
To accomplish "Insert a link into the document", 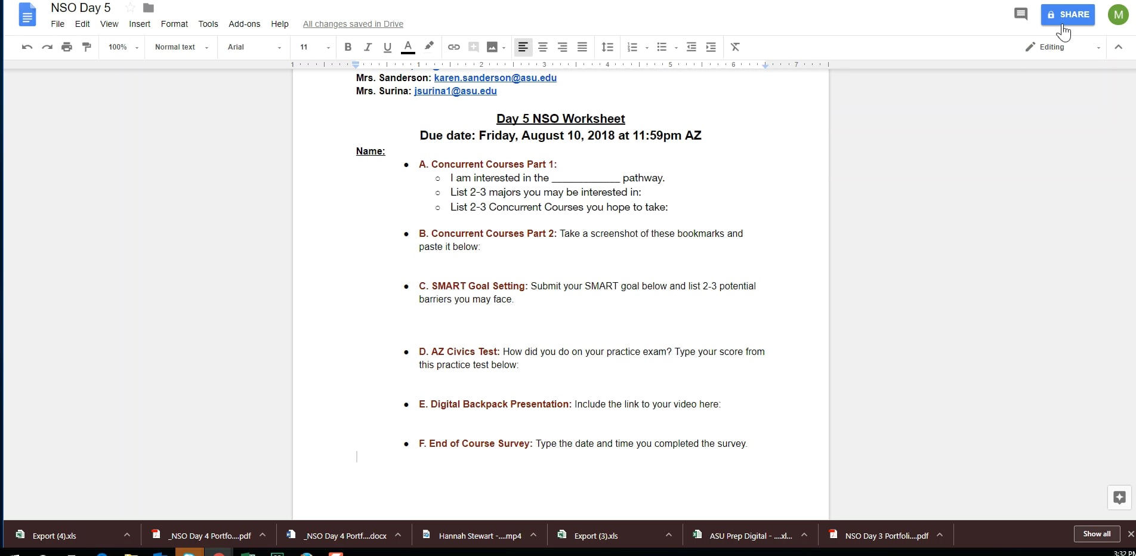I will click(453, 47).
